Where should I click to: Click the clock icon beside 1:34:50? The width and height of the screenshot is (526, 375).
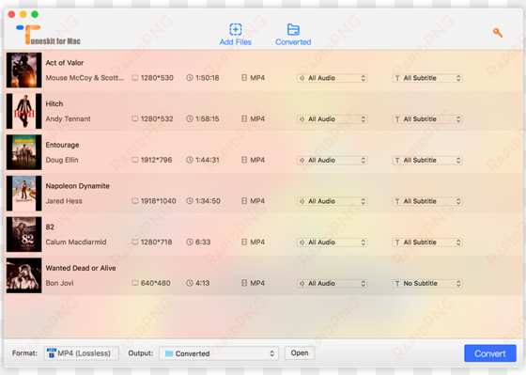(190, 201)
